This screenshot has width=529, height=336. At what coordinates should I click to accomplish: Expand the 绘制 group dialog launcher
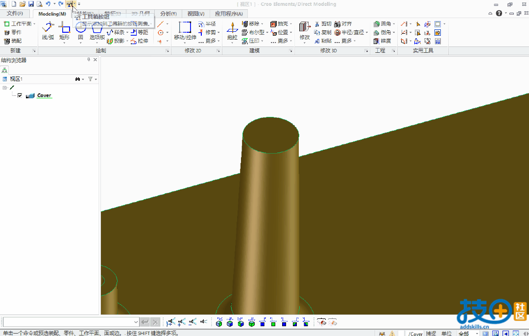(x=168, y=51)
